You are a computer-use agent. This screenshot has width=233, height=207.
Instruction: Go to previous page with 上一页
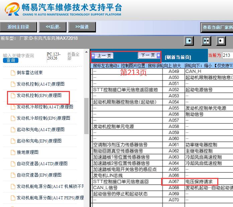point(102,56)
